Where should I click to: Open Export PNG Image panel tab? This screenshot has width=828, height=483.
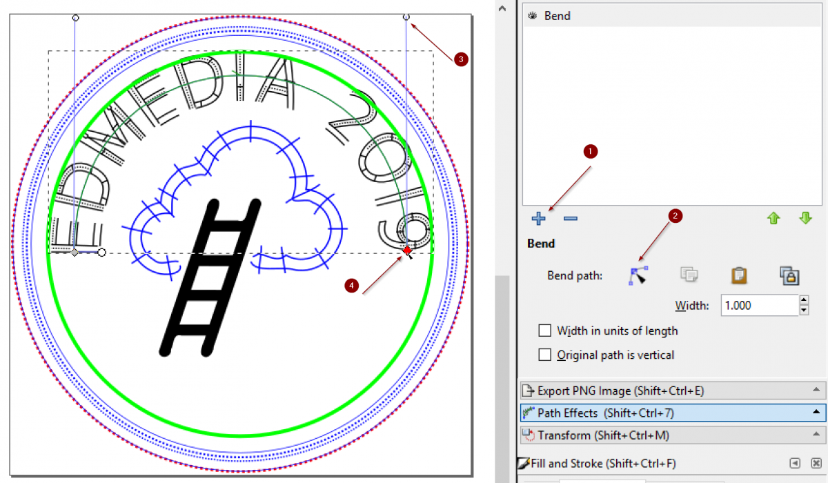pos(673,391)
